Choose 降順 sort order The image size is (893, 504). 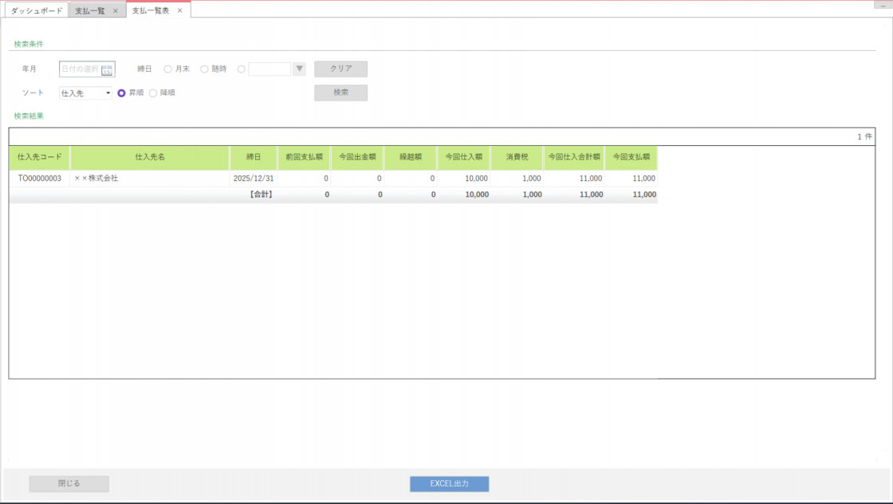click(x=153, y=93)
